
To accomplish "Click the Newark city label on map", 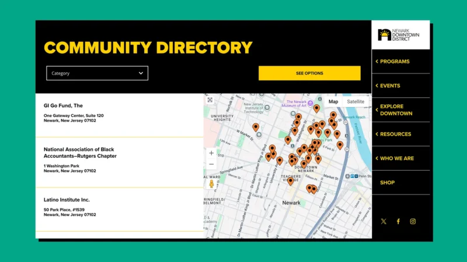I will coord(291,203).
